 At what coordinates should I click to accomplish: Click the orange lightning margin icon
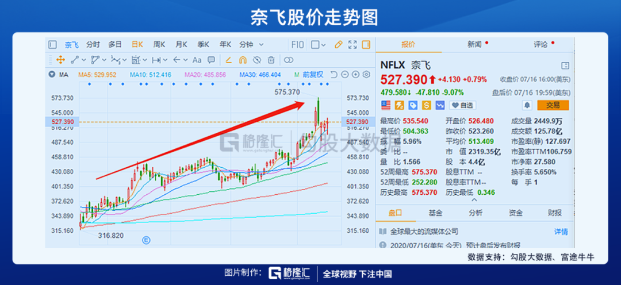coord(400,105)
